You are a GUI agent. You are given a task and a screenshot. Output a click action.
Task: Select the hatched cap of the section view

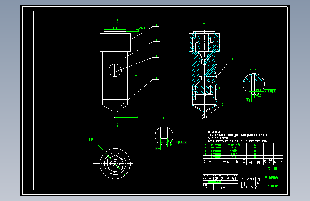204,42
